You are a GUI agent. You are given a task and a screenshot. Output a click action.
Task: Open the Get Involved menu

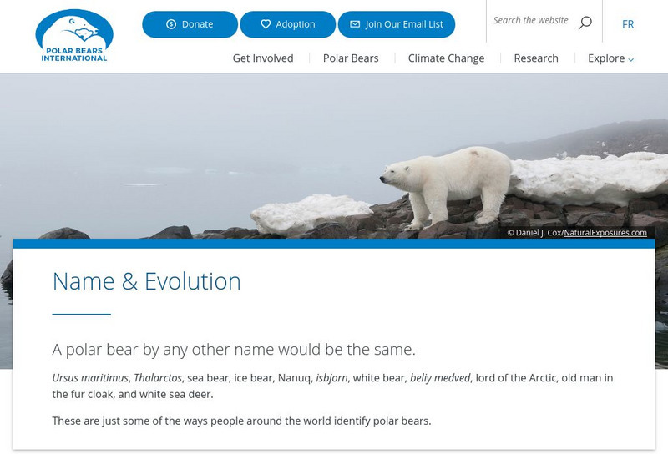(x=263, y=58)
